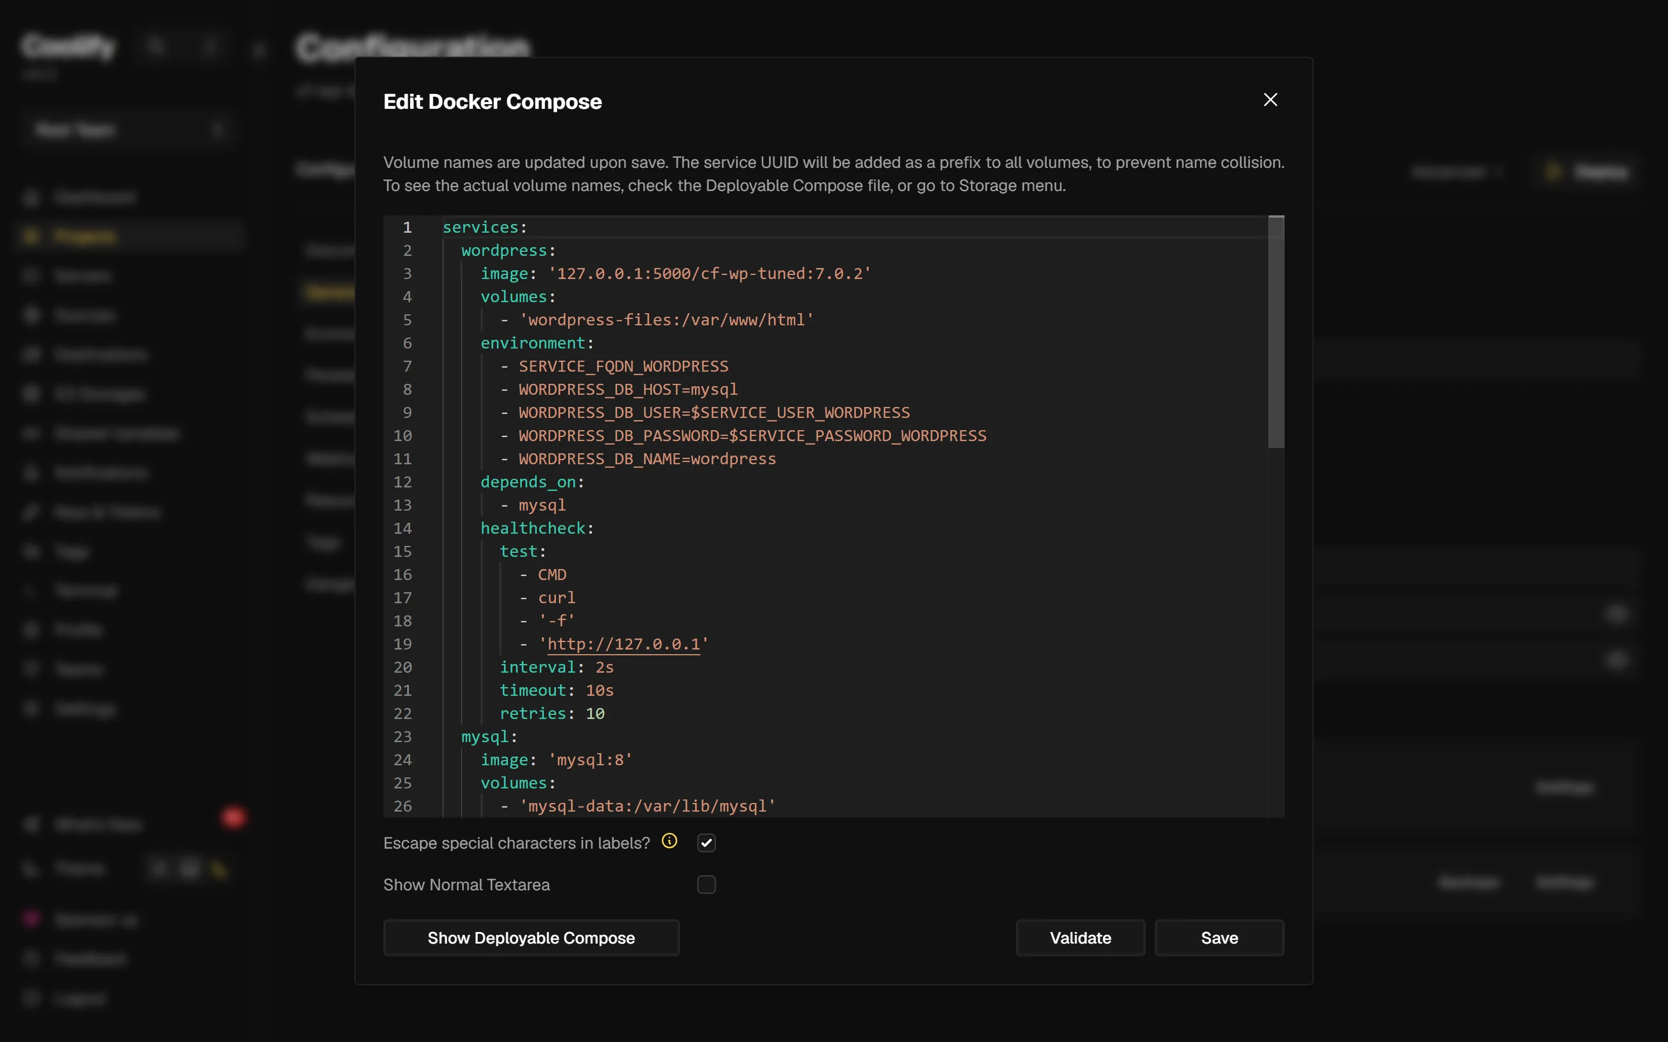Open the Show Deployable Compose view
1668x1042 pixels.
pos(532,937)
